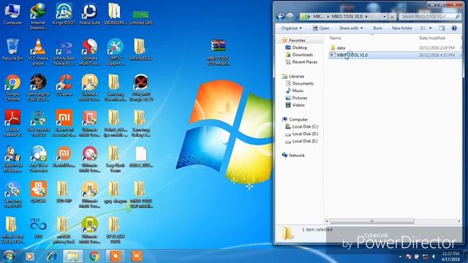The height and width of the screenshot is (263, 468).
Task: Select the gpg dragon folder icon
Action: 116,192
